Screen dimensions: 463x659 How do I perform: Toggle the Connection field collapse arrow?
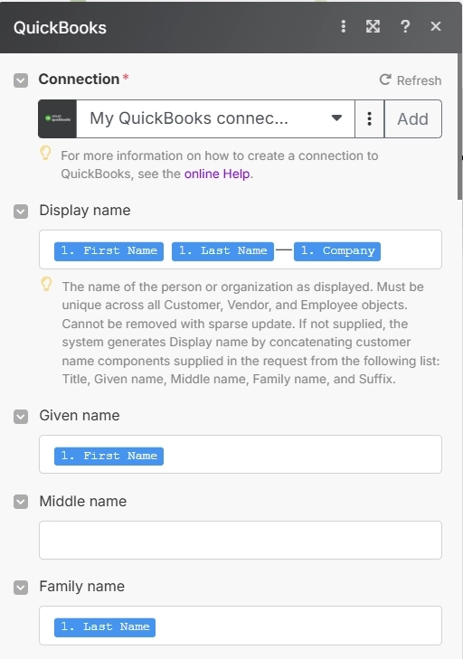[21, 80]
